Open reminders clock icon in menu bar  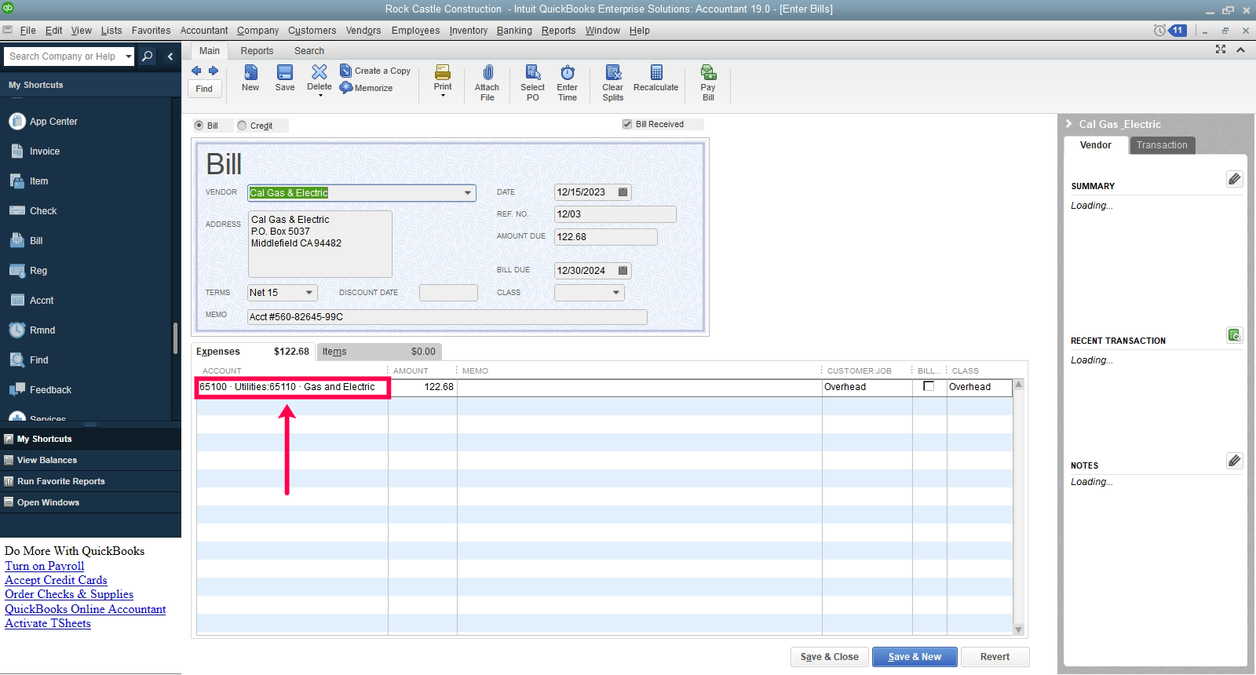coord(1159,31)
